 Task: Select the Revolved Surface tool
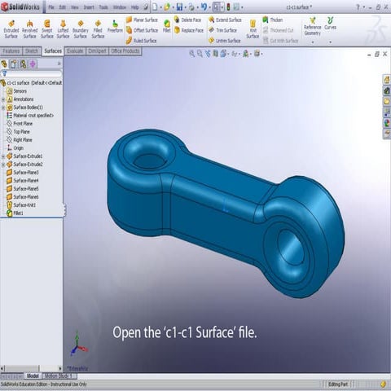click(29, 29)
